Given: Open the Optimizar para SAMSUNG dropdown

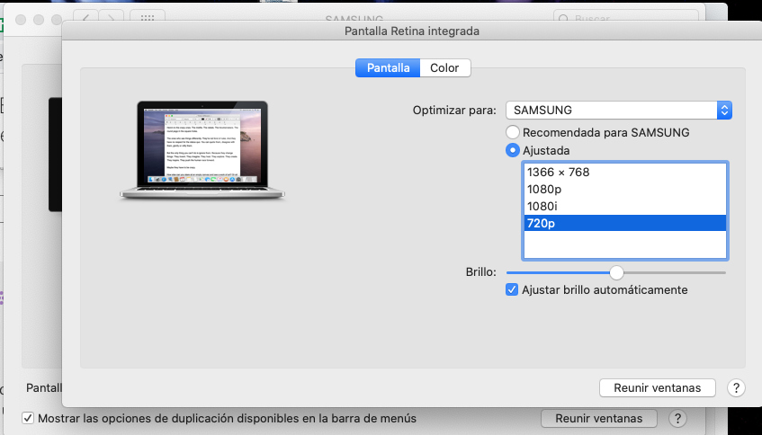Looking at the screenshot, I should tap(619, 111).
